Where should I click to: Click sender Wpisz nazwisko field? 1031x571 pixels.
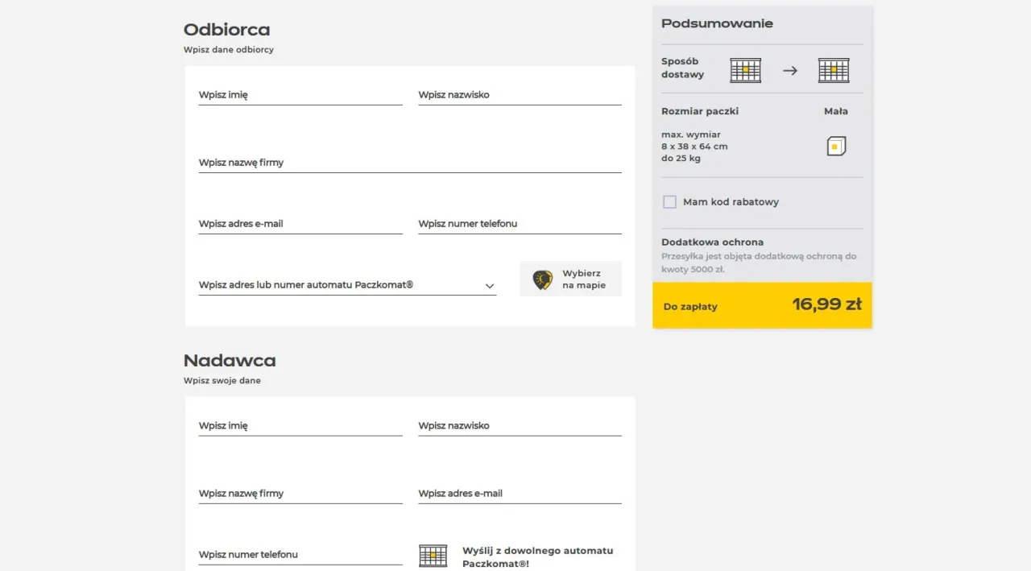click(x=519, y=426)
